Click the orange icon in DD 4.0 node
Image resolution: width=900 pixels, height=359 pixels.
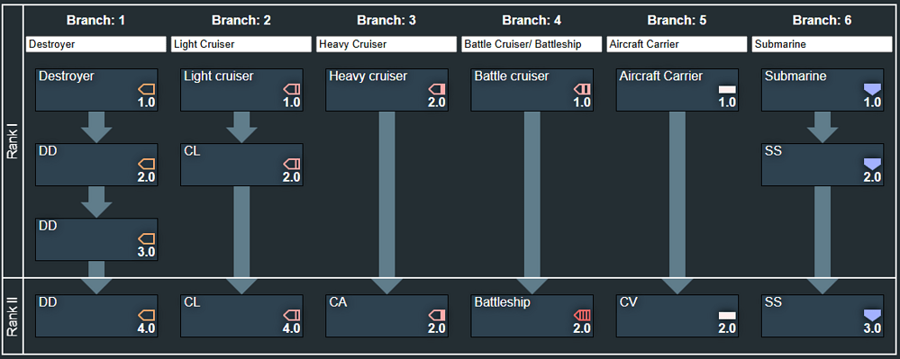[x=147, y=315]
